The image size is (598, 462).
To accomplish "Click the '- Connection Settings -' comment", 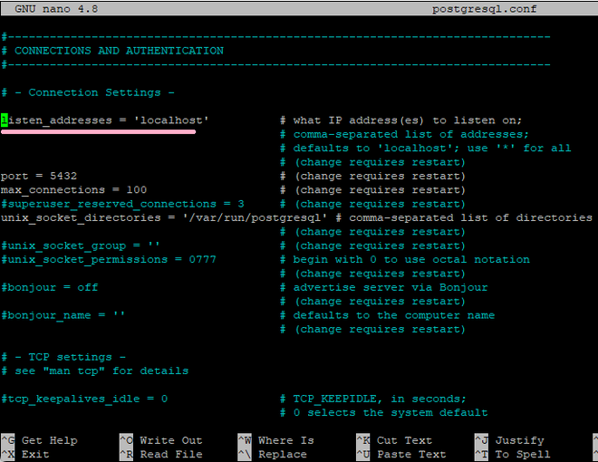I will (94, 92).
